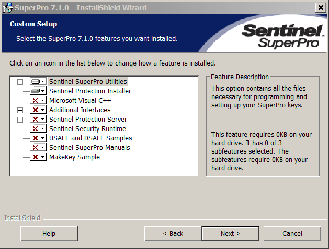This screenshot has height=249, width=329.
Task: Select the Additional Interfaces feature label
Action: tap(80, 110)
